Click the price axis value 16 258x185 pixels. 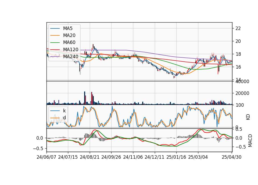tap(238, 67)
